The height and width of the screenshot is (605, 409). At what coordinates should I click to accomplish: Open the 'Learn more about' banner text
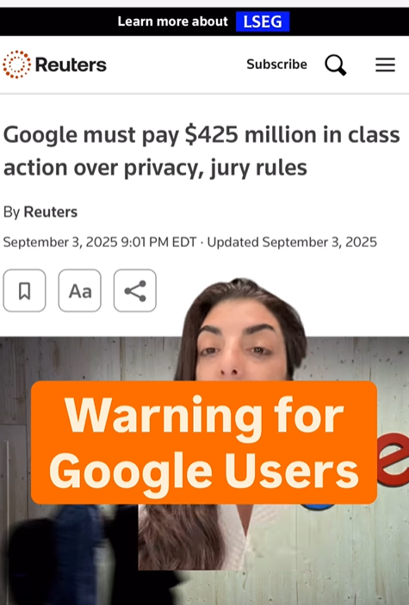pyautogui.click(x=172, y=22)
